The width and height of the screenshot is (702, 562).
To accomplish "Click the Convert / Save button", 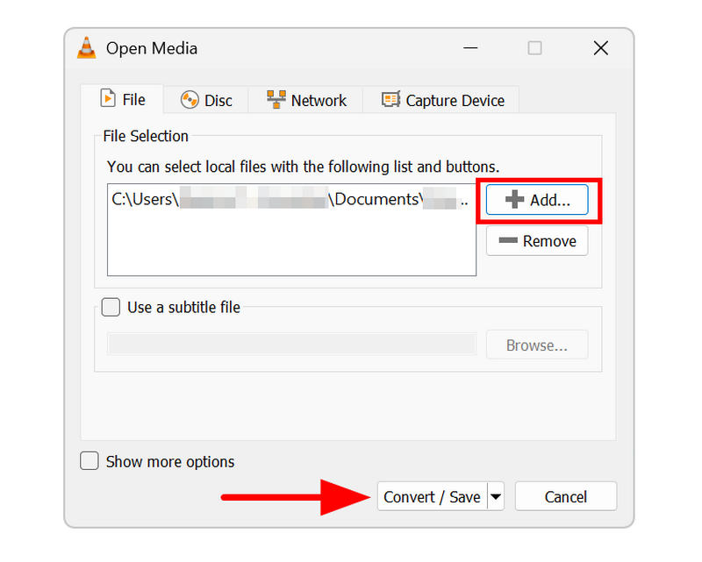I will (432, 496).
